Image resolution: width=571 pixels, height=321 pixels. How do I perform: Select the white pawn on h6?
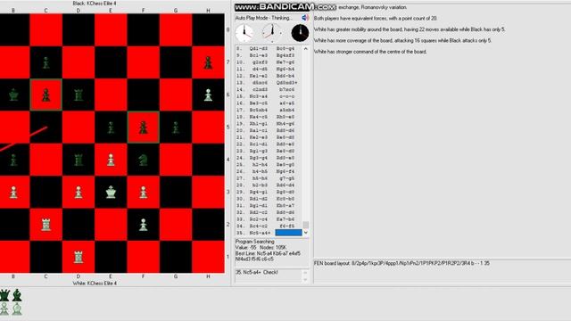pos(208,95)
